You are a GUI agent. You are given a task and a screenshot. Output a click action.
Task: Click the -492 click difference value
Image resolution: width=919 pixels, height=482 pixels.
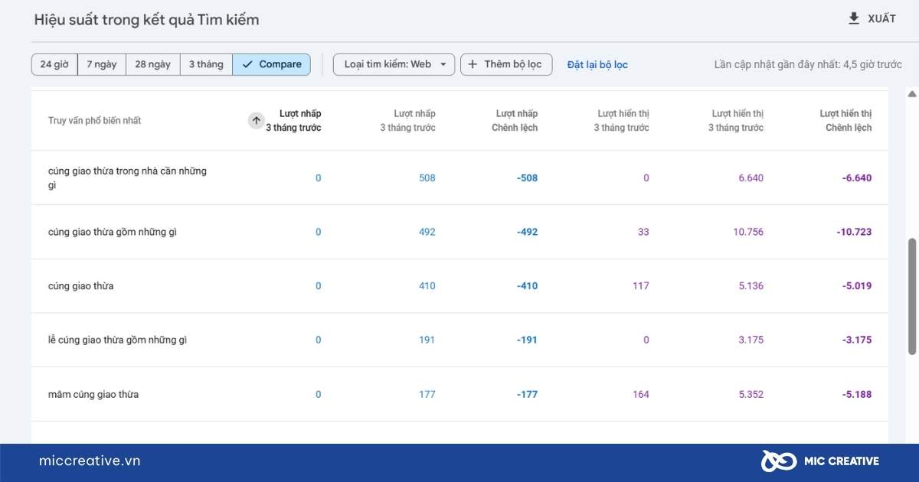click(527, 232)
